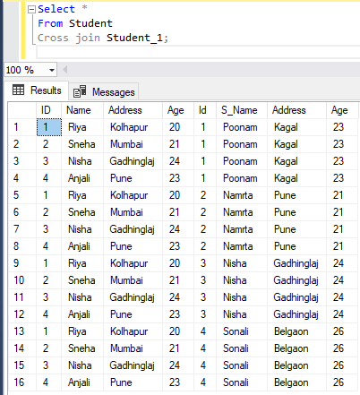
Task: Switch to the Results tab
Action: point(37,90)
